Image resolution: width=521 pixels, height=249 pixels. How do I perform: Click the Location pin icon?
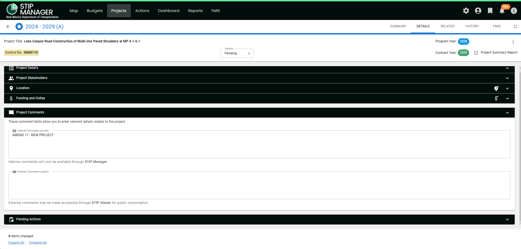(x=11, y=88)
